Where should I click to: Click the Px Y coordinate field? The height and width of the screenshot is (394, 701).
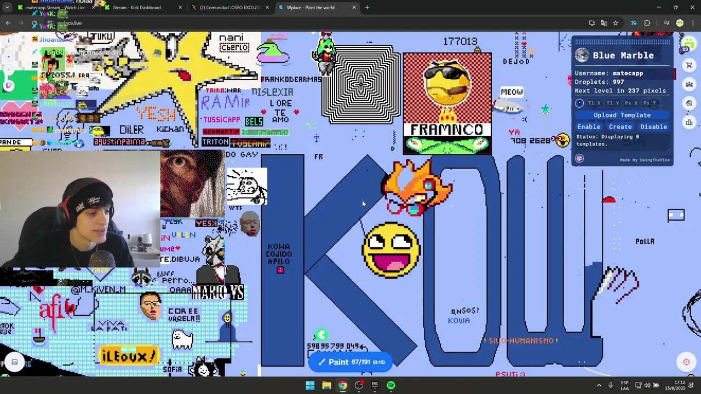coord(650,103)
